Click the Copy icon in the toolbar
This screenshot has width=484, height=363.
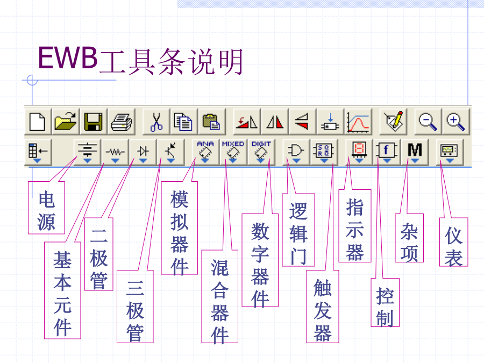[184, 122]
